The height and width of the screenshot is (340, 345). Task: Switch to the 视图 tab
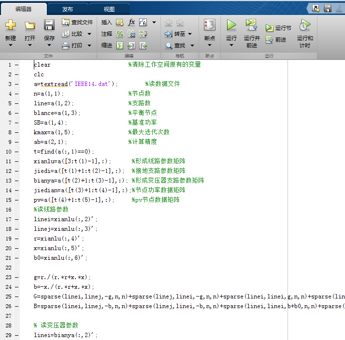tap(109, 9)
